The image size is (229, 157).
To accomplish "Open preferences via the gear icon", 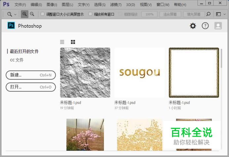I will (193, 26).
